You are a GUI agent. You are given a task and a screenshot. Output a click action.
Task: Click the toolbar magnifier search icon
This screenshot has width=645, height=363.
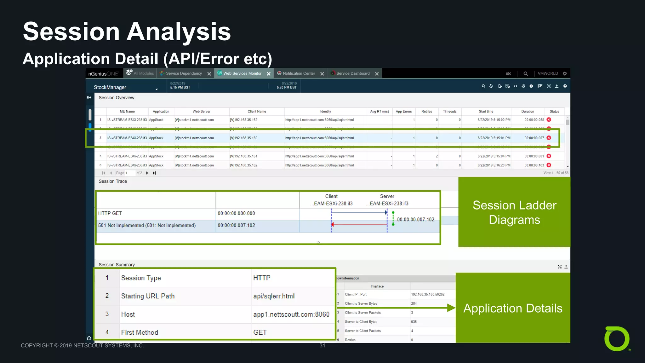tap(483, 86)
